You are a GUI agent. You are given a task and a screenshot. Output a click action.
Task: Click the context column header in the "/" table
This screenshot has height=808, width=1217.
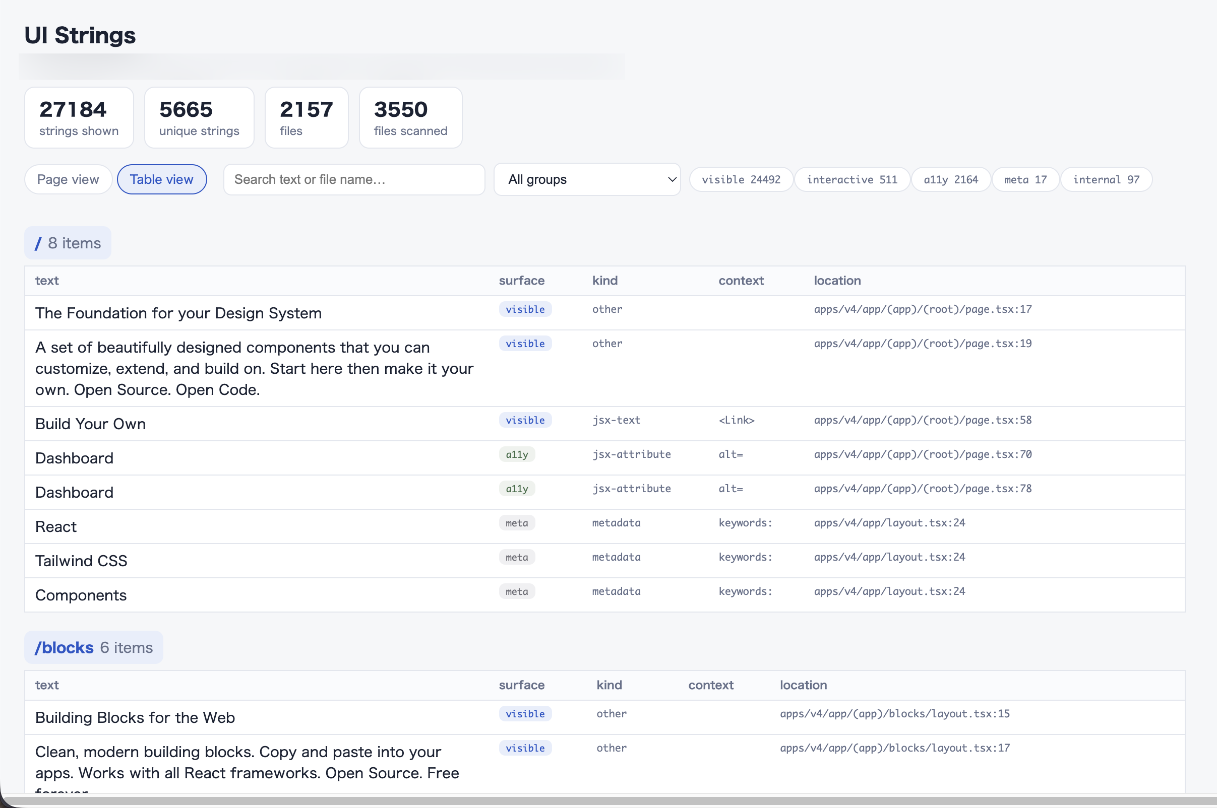click(741, 280)
